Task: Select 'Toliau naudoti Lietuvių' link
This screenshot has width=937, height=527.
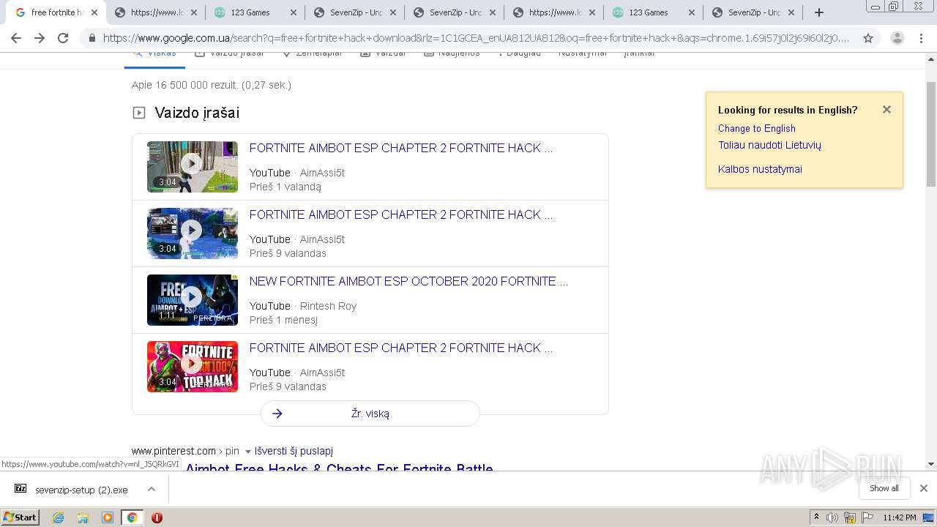Action: pos(769,145)
